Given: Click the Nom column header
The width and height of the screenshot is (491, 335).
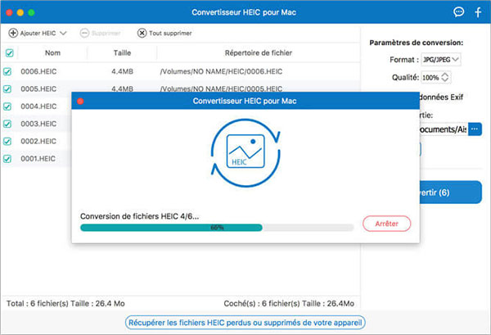Looking at the screenshot, I should [52, 53].
